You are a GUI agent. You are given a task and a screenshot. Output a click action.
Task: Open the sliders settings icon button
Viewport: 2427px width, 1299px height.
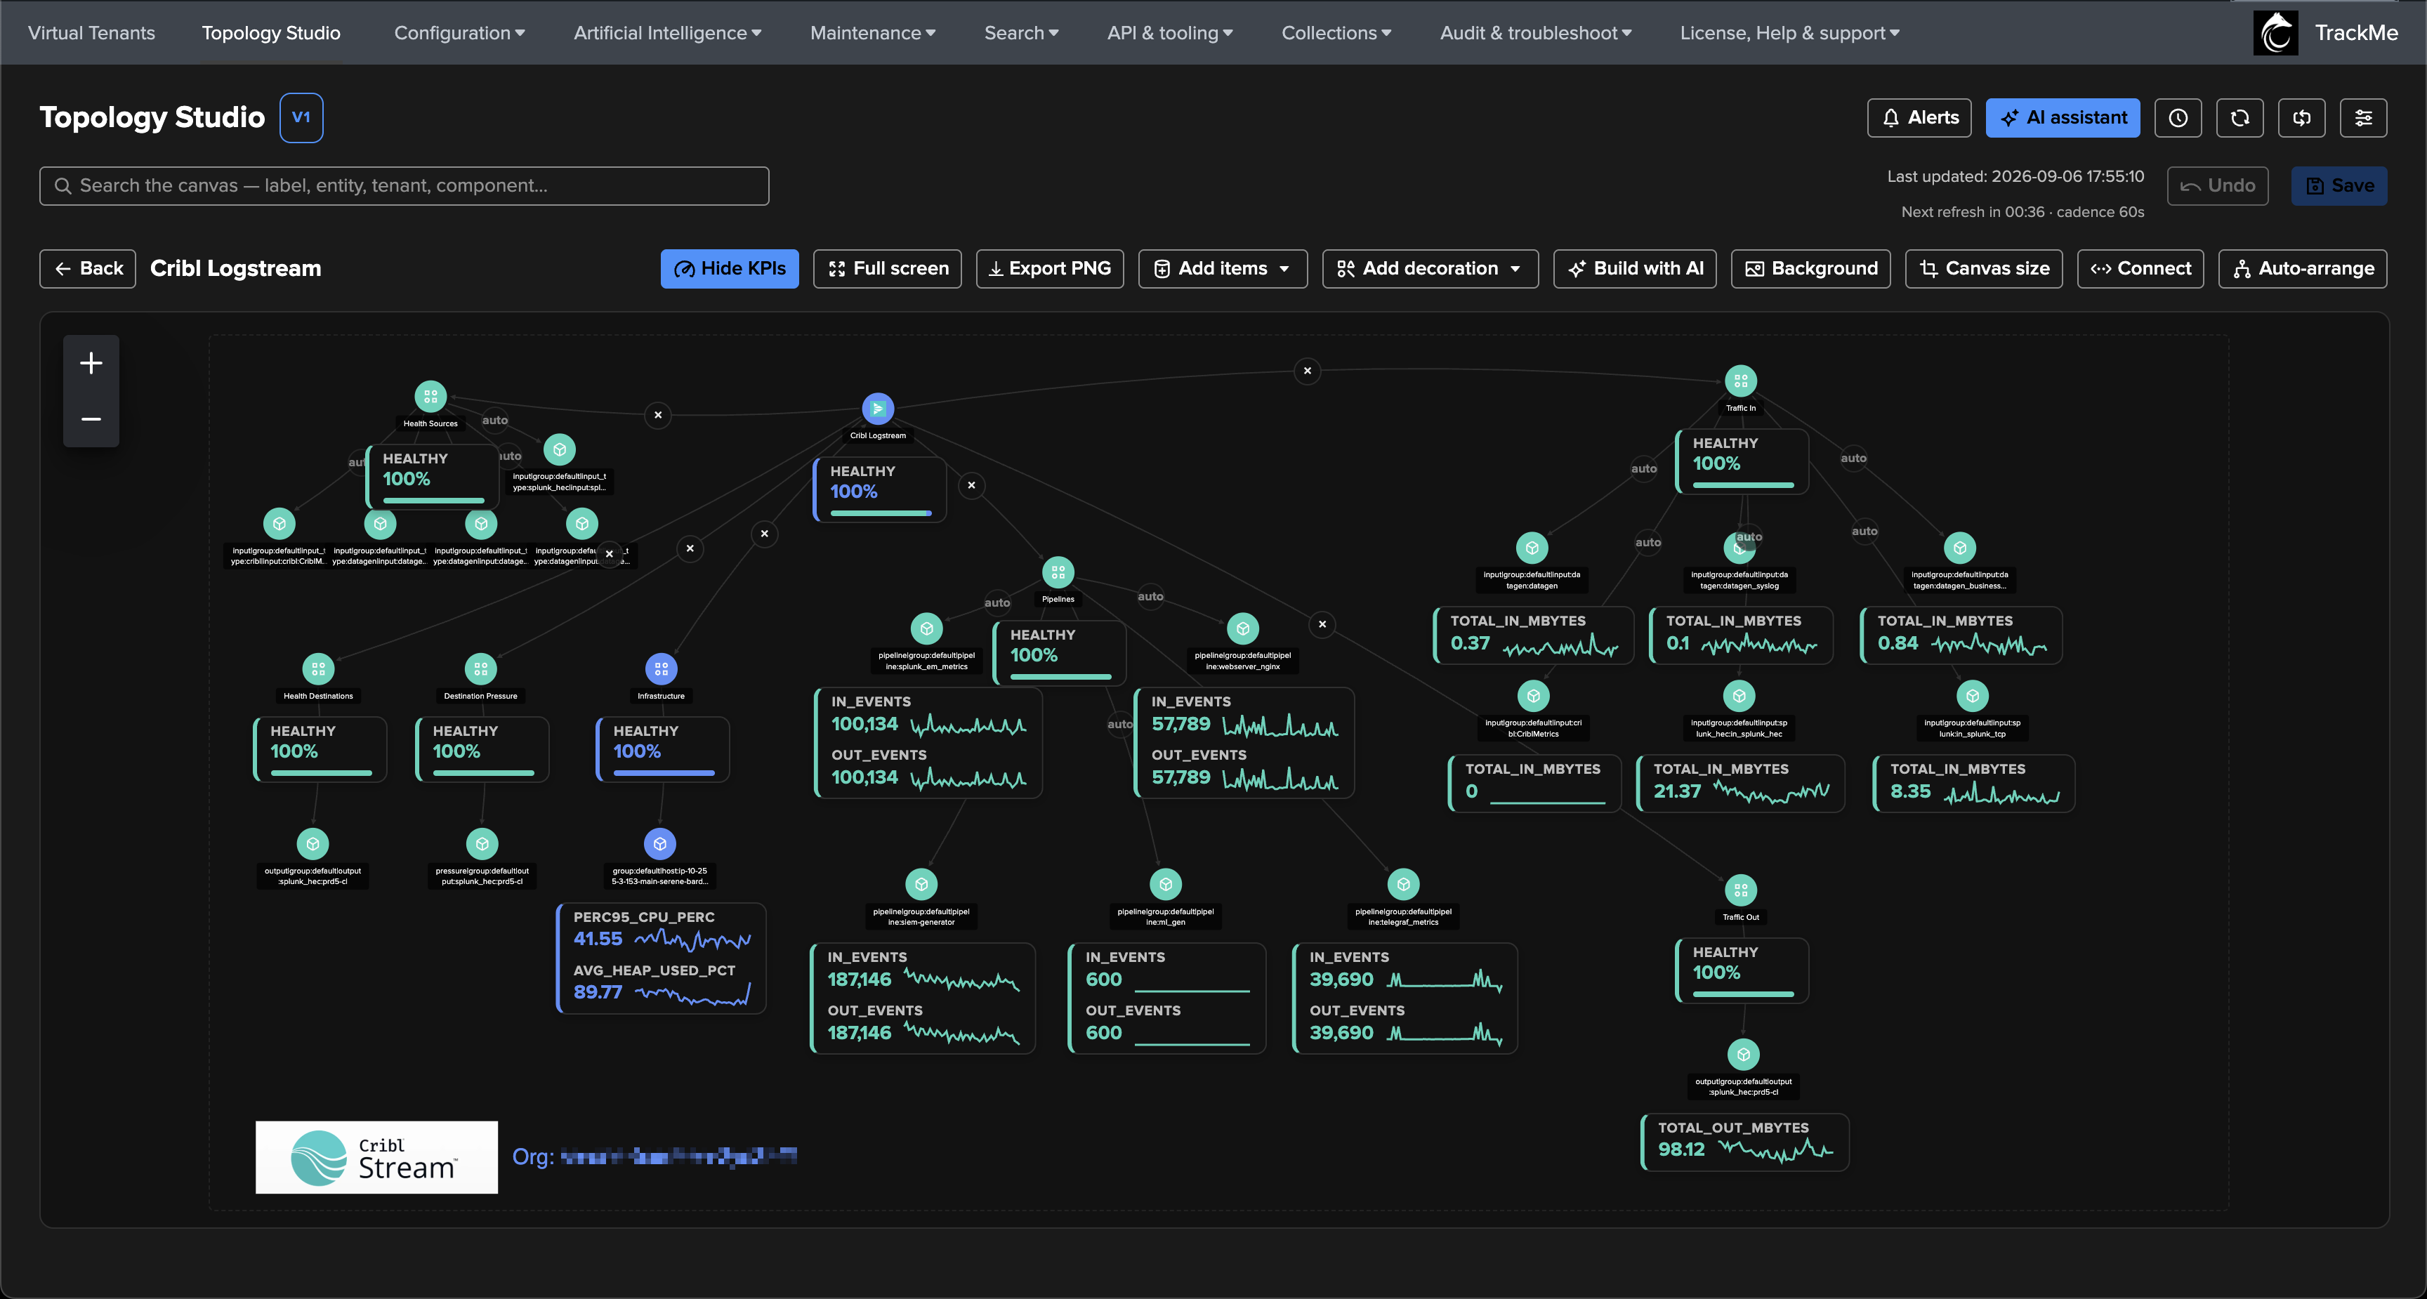[2363, 118]
